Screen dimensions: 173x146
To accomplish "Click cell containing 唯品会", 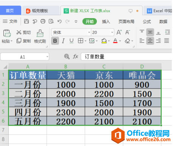I will pos(142,75).
